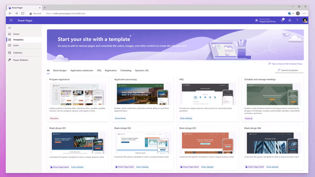Click the Program registration title text
This screenshot has height=177, width=315.
(x=60, y=80)
